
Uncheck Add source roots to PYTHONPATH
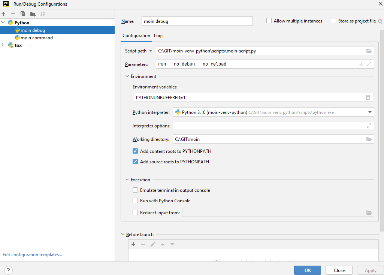click(135, 161)
